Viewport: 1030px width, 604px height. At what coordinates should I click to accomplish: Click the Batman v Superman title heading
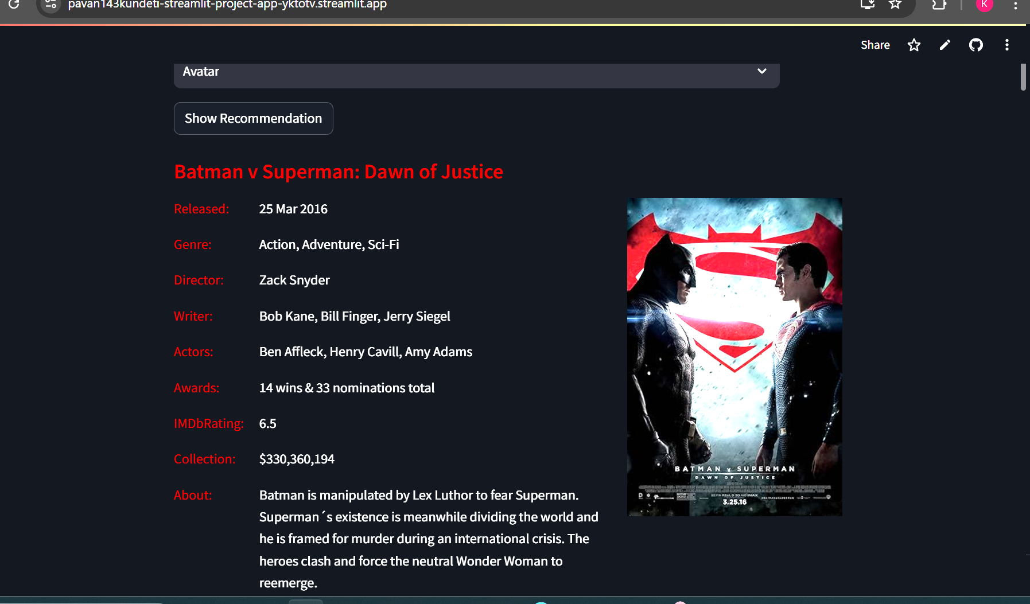point(339,172)
